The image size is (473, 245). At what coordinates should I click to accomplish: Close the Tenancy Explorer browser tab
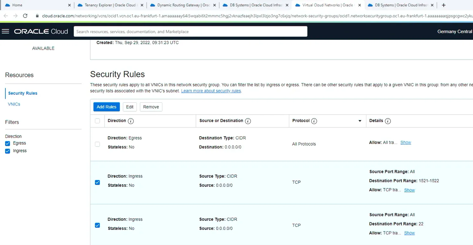(x=142, y=5)
